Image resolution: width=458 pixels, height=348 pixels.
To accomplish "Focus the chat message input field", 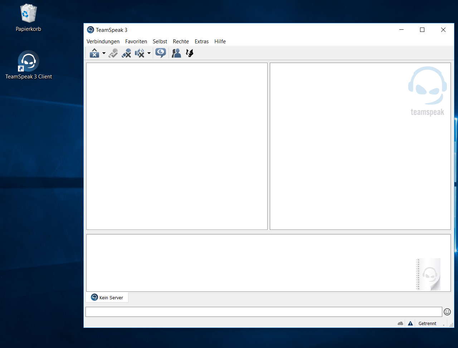I will (x=264, y=312).
